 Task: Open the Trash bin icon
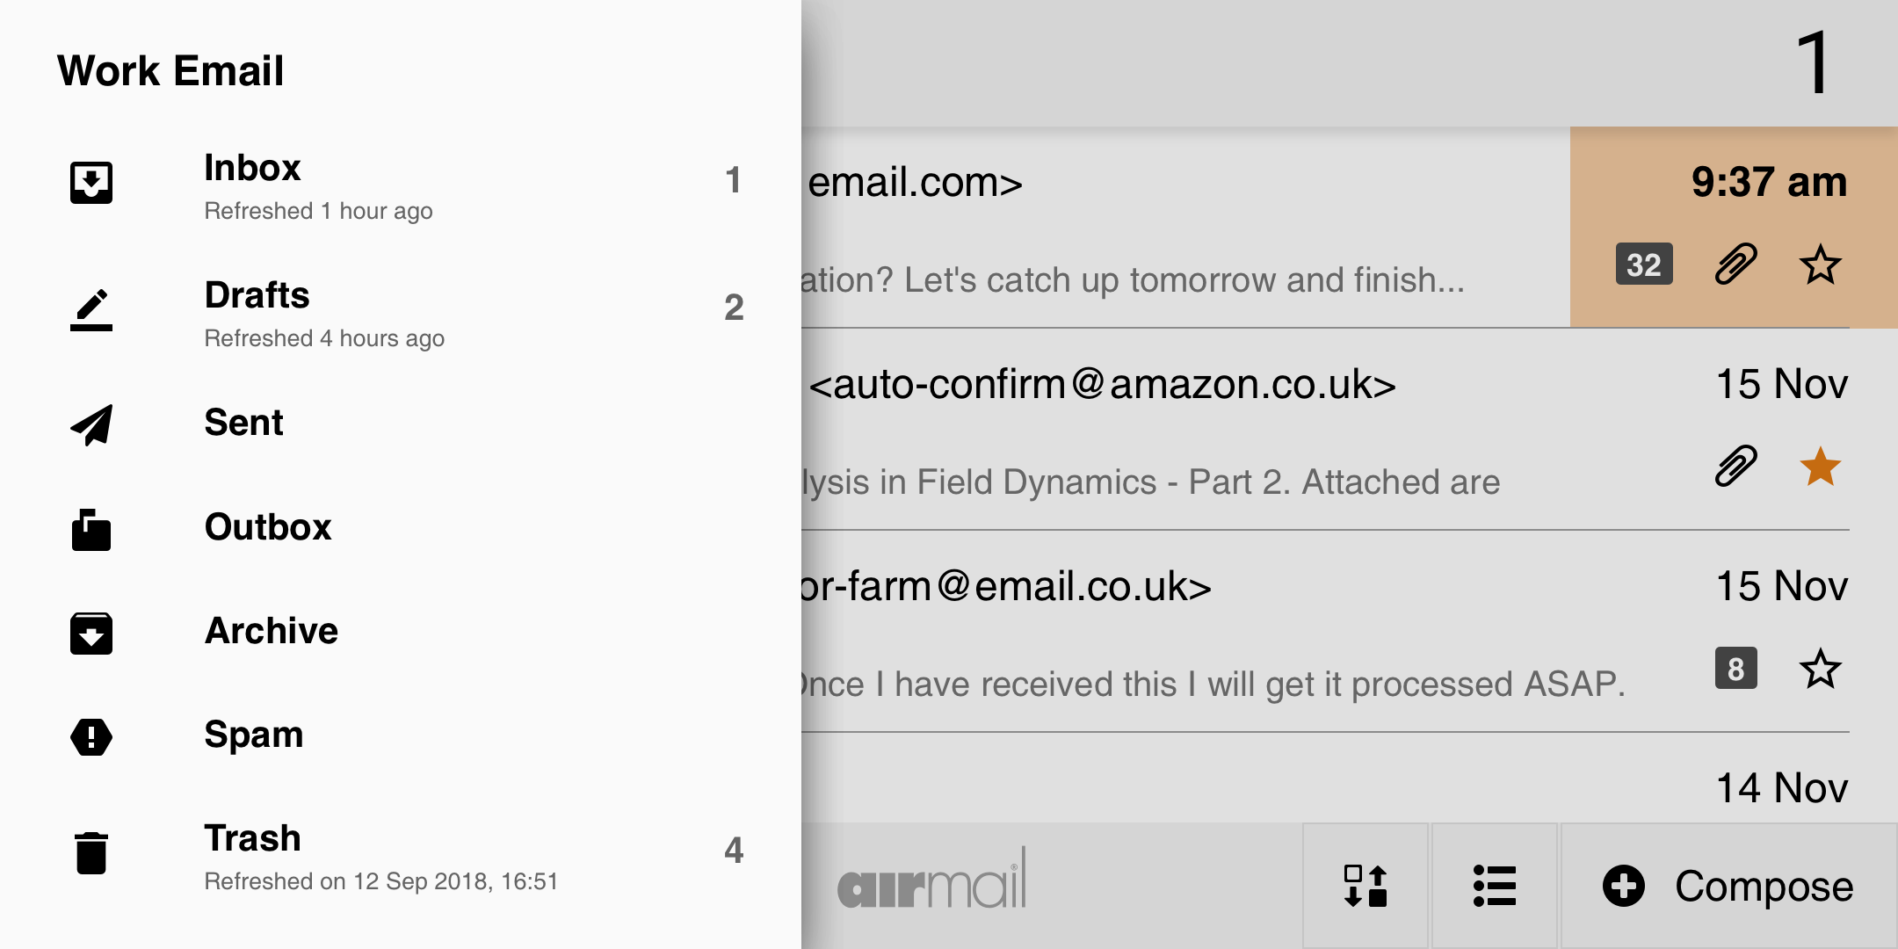click(x=91, y=852)
